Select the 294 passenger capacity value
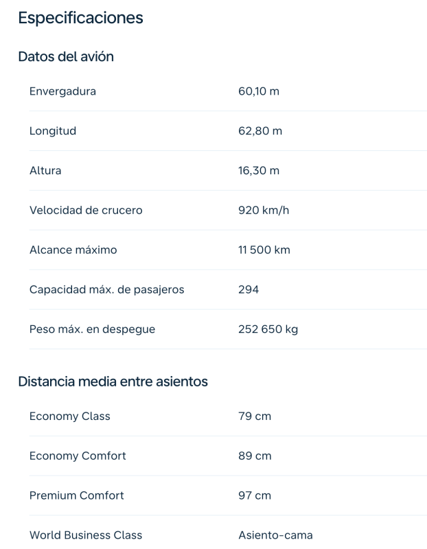 249,290
